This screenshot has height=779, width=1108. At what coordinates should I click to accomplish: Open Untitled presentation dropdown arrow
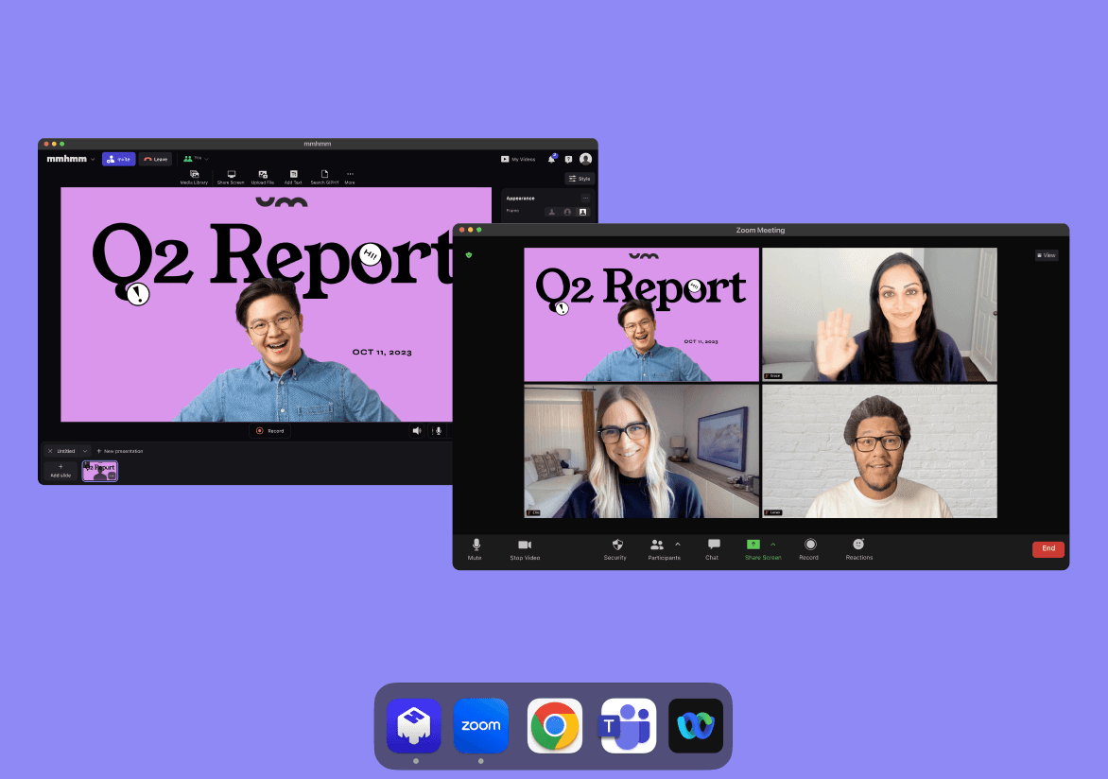tap(85, 451)
